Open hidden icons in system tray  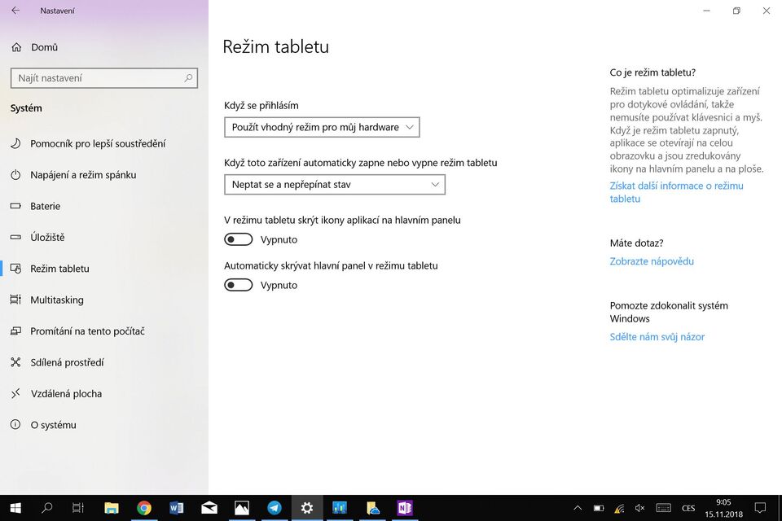tap(578, 507)
